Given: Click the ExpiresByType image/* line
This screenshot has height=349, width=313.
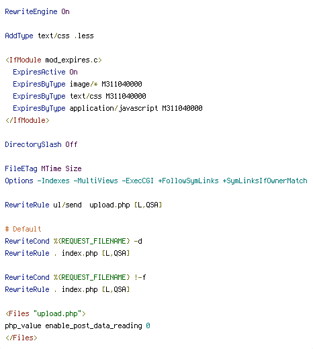Looking at the screenshot, I should coord(77,84).
